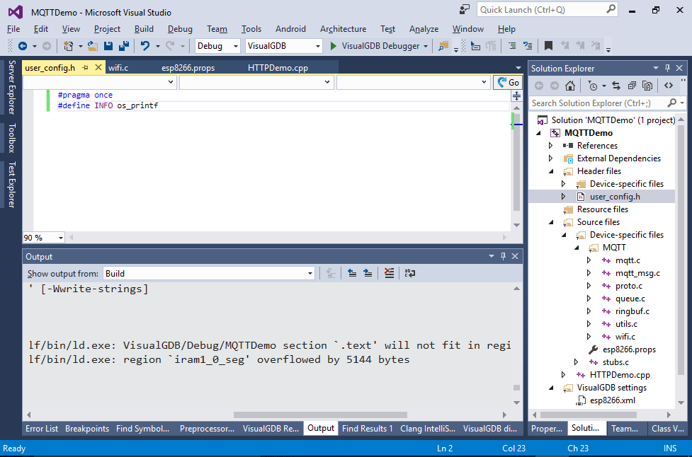The width and height of the screenshot is (692, 457).
Task: Select mqtt_msg.c in Solution Explorer
Action: pos(637,273)
